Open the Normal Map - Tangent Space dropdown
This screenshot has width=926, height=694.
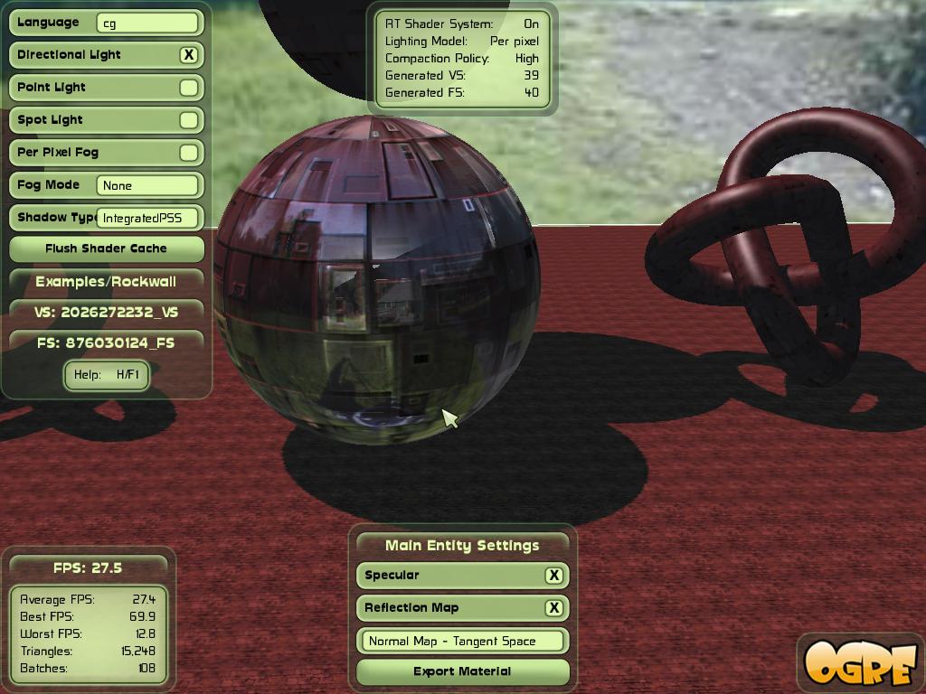coord(462,641)
